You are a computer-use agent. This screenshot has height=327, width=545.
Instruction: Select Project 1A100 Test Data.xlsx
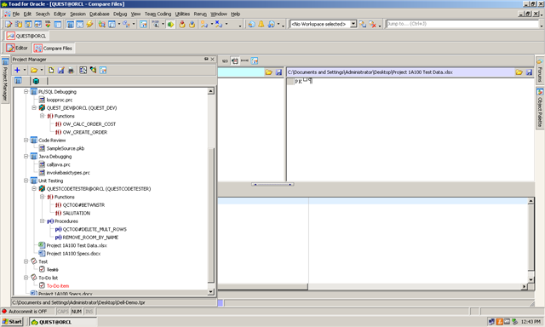(x=77, y=245)
